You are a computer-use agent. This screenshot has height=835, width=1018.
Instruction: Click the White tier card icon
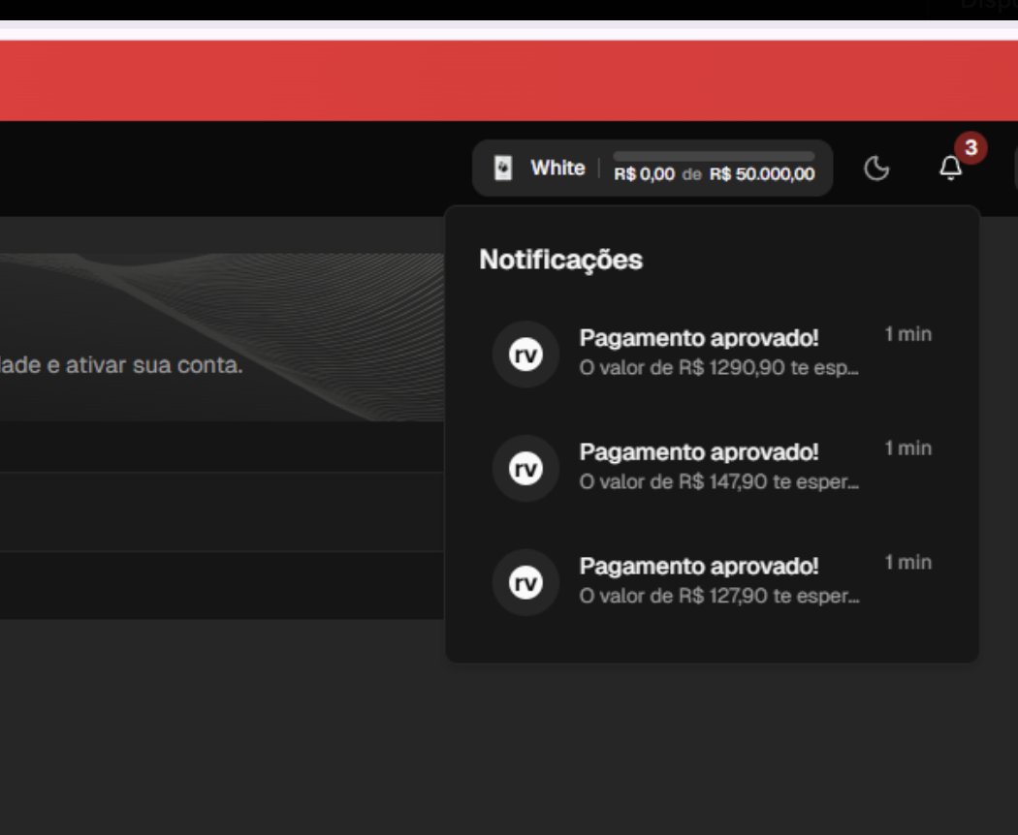click(503, 168)
